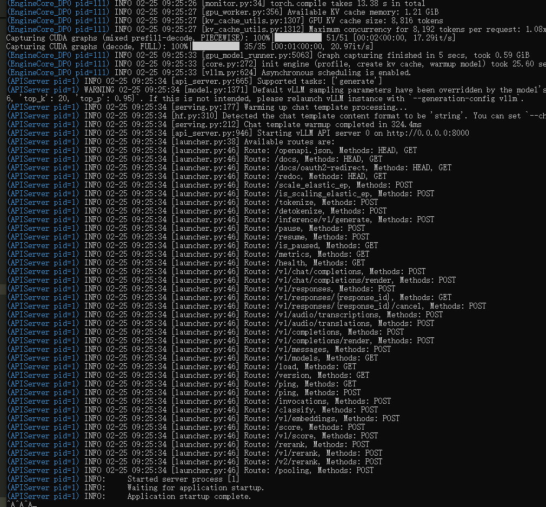
Task: Click the /tokenize route
Action: point(295,202)
